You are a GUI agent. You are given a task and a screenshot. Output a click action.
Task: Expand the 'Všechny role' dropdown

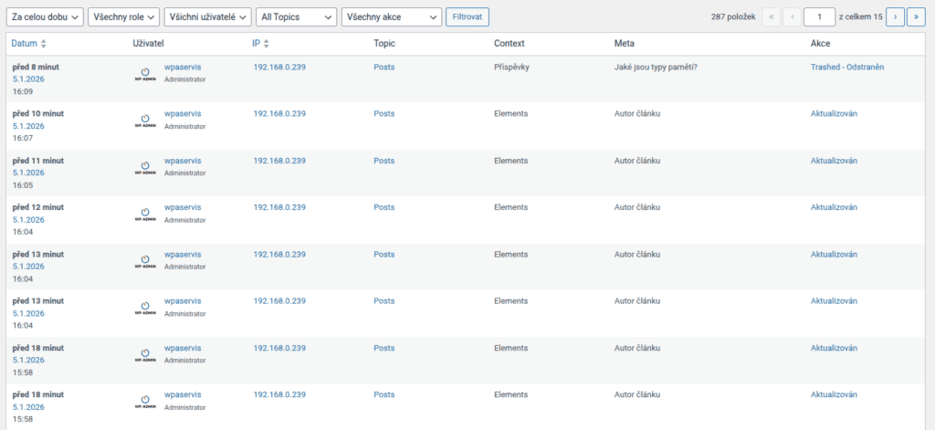123,17
